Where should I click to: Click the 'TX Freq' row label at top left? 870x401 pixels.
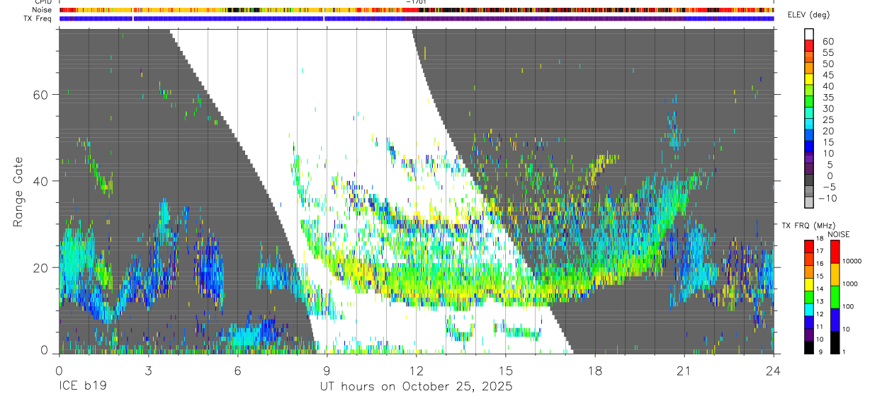point(38,18)
